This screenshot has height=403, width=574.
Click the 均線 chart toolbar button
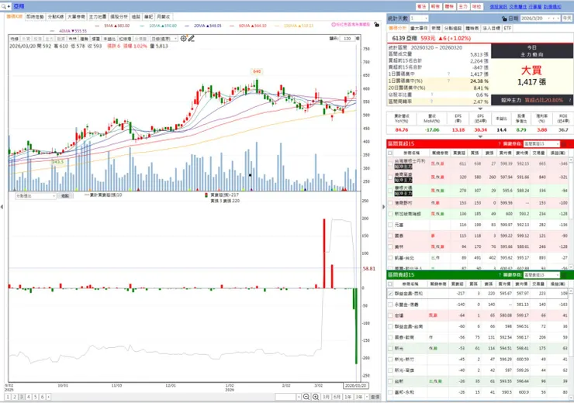pos(14,39)
